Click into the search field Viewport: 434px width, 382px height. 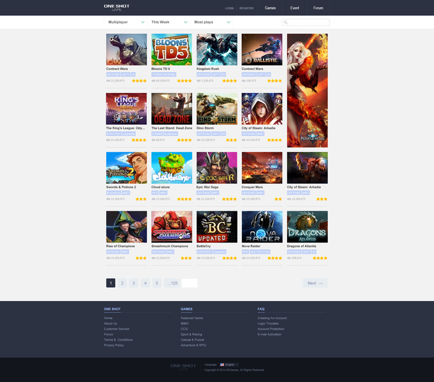pos(305,22)
